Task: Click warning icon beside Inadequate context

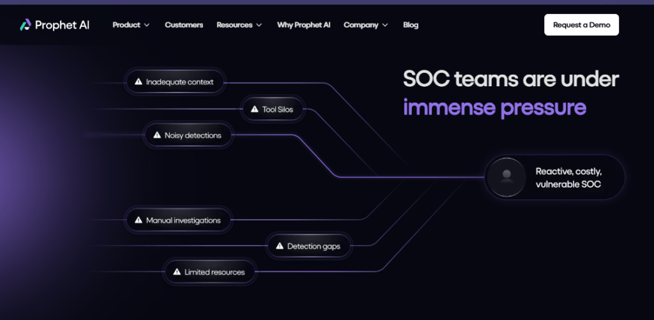Action: [x=139, y=82]
